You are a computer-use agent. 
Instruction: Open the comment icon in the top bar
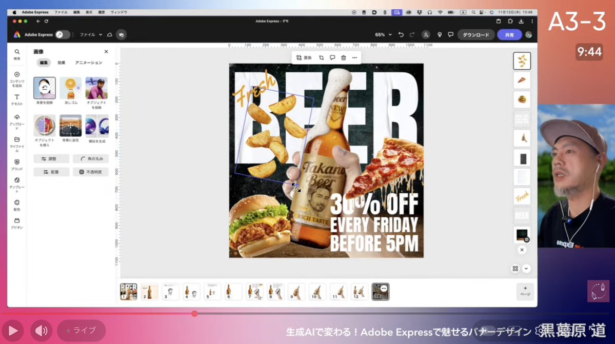pyautogui.click(x=450, y=34)
